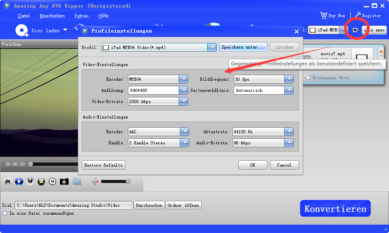Screen dimensions: 389x233
Task: Take a snapshot with camera icon
Action: coord(64,182)
